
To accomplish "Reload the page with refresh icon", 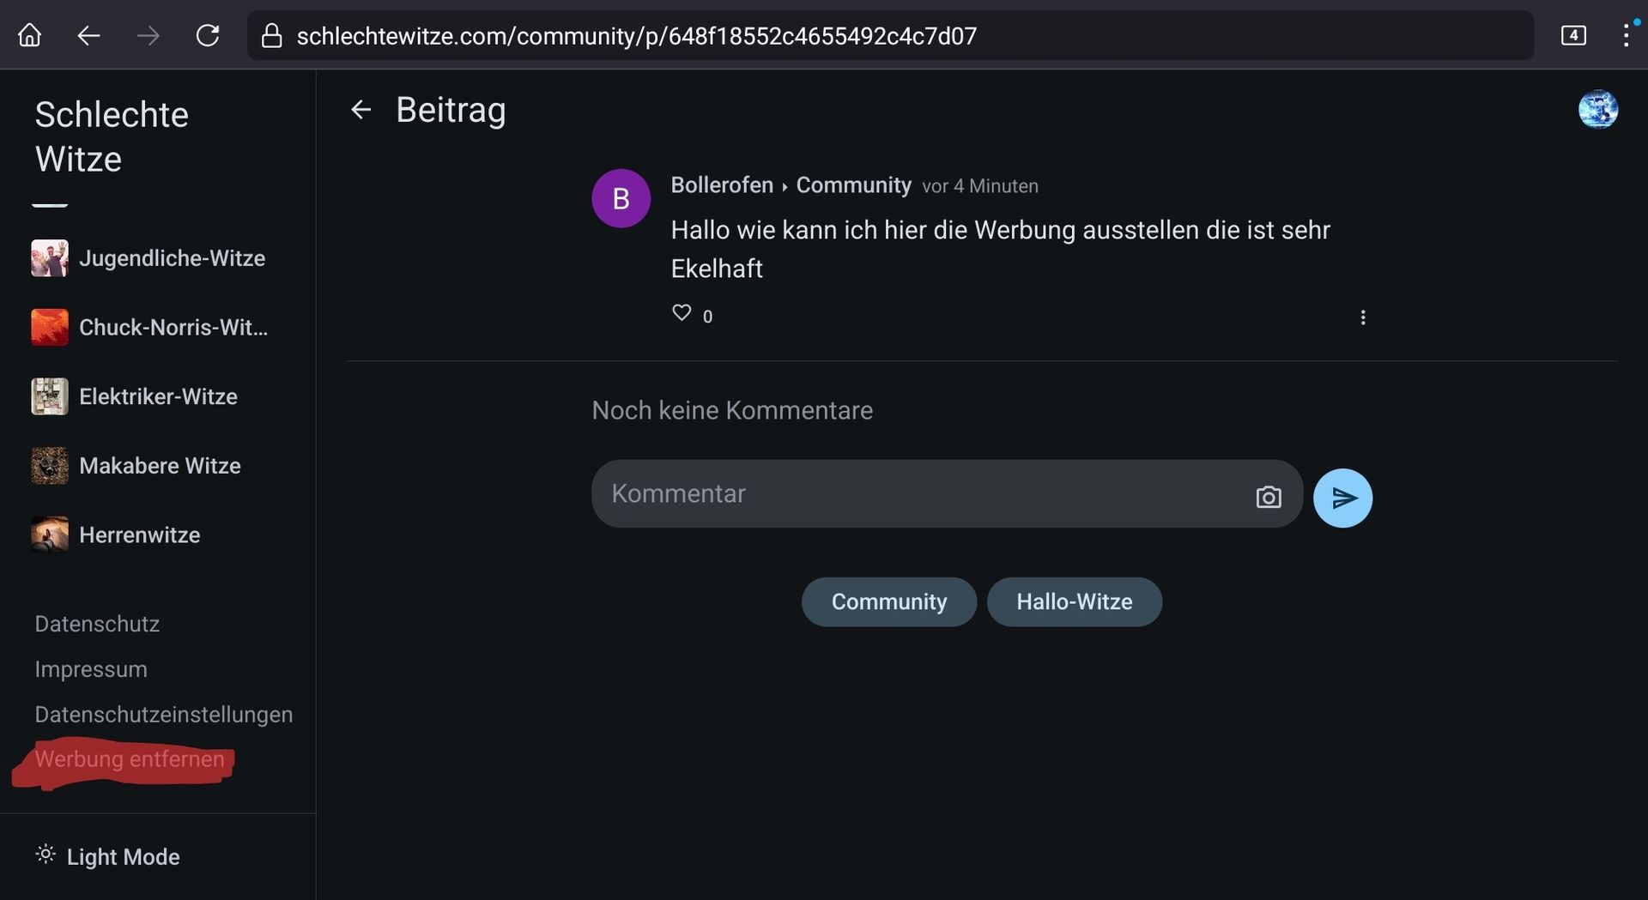I will (208, 35).
